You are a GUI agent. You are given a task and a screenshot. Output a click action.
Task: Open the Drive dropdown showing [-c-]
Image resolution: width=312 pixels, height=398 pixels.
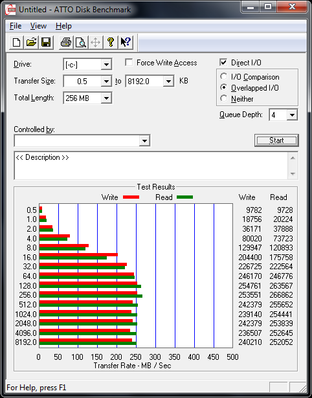(106, 65)
